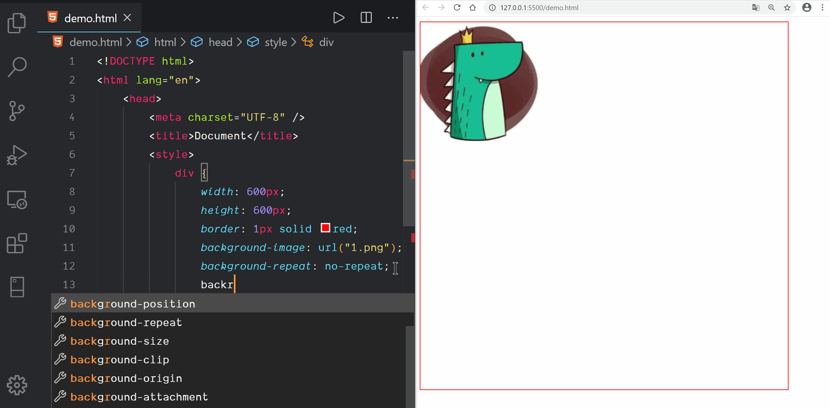Select background-position suggestion

pyautogui.click(x=133, y=304)
